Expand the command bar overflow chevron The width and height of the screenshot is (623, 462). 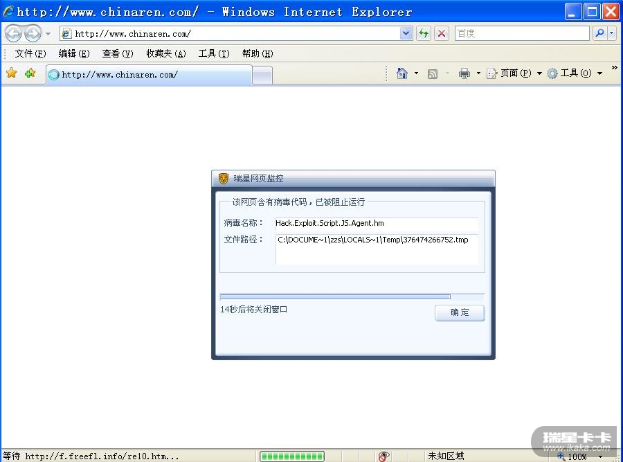tap(614, 68)
